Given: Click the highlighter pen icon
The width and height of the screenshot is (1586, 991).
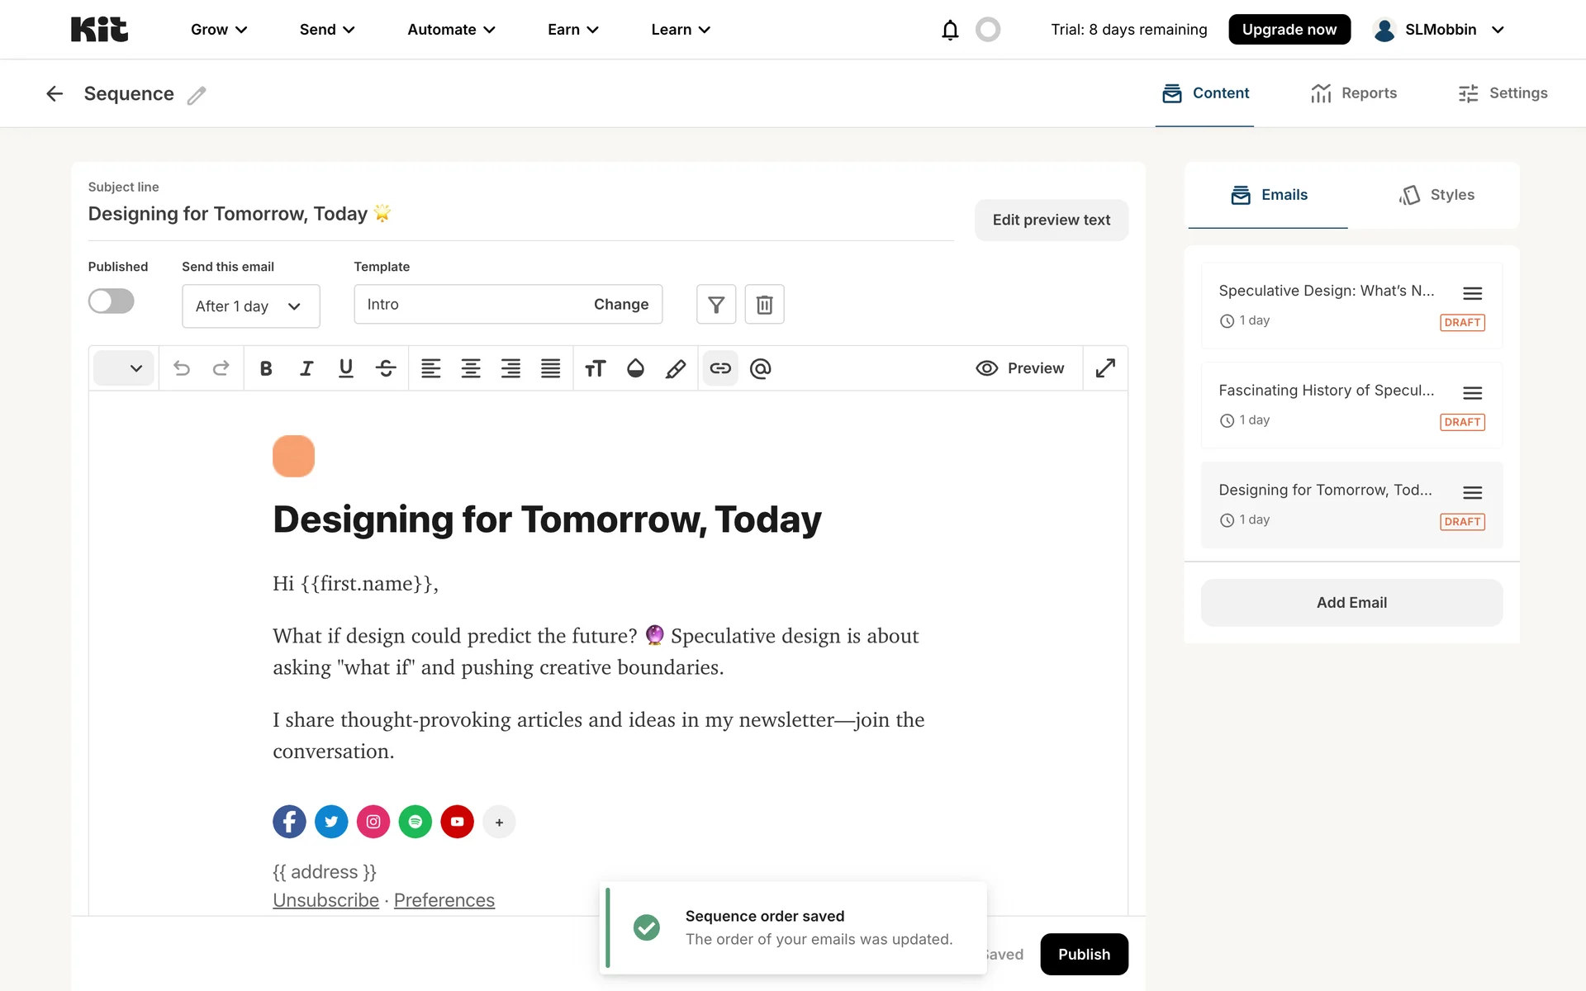Looking at the screenshot, I should click(x=676, y=368).
